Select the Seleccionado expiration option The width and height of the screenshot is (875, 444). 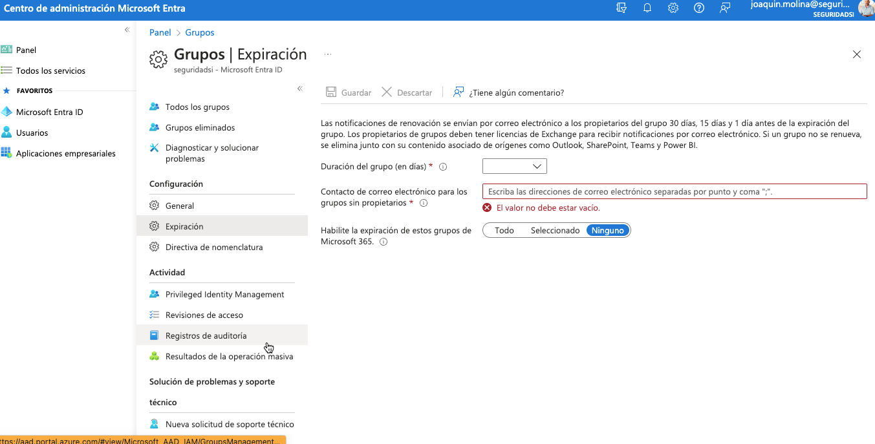tap(555, 231)
